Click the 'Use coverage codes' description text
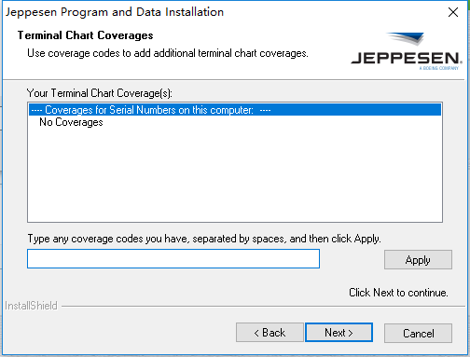This screenshot has width=470, height=357. click(x=168, y=53)
